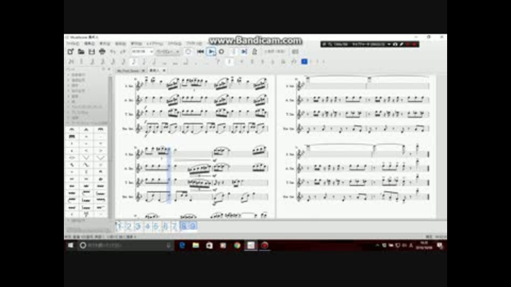Viewport: 511px width, 287px height.
Task: Select the long fermata in palette
Action: pos(101,130)
